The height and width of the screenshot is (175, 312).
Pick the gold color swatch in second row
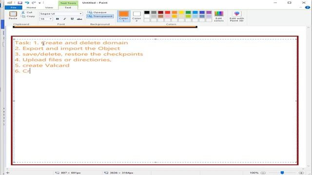tap(175, 16)
